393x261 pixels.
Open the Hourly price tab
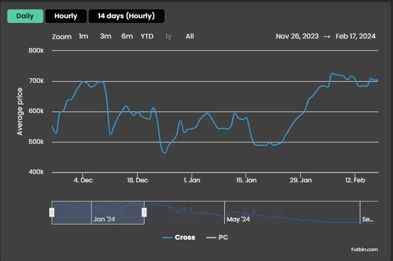point(66,16)
